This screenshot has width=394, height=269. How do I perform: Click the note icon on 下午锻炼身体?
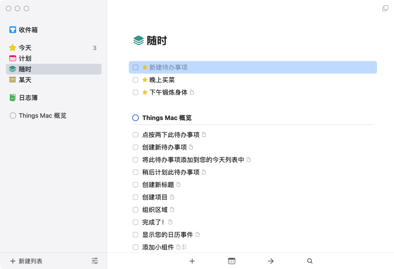pyautogui.click(x=192, y=92)
